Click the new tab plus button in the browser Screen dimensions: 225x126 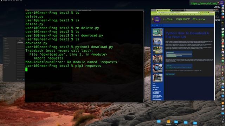(186, 10)
